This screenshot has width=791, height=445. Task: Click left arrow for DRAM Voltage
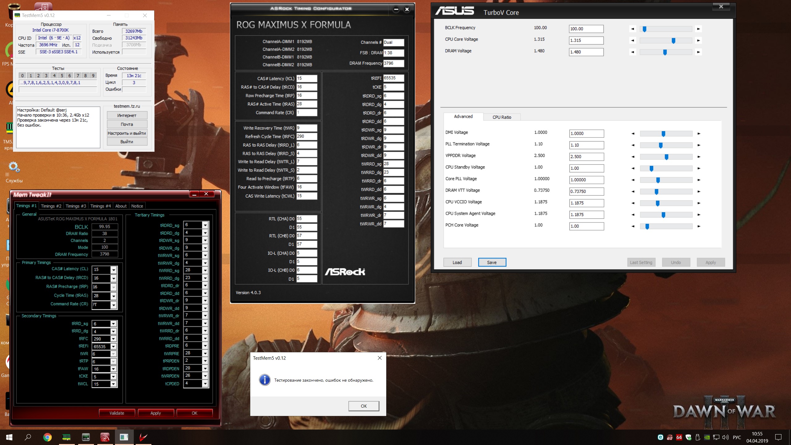point(632,52)
